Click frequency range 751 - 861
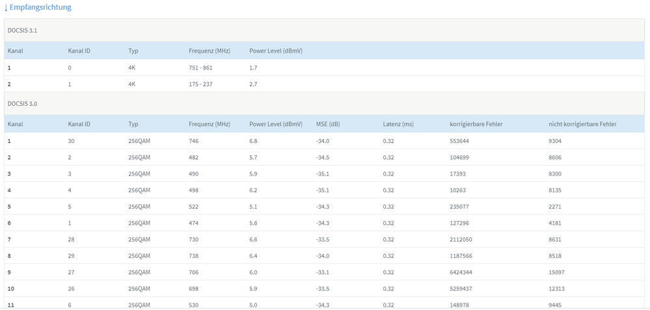 200,68
